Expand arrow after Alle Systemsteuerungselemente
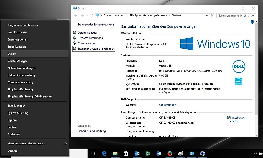Screen dimensions: 263x158 coord(170,15)
